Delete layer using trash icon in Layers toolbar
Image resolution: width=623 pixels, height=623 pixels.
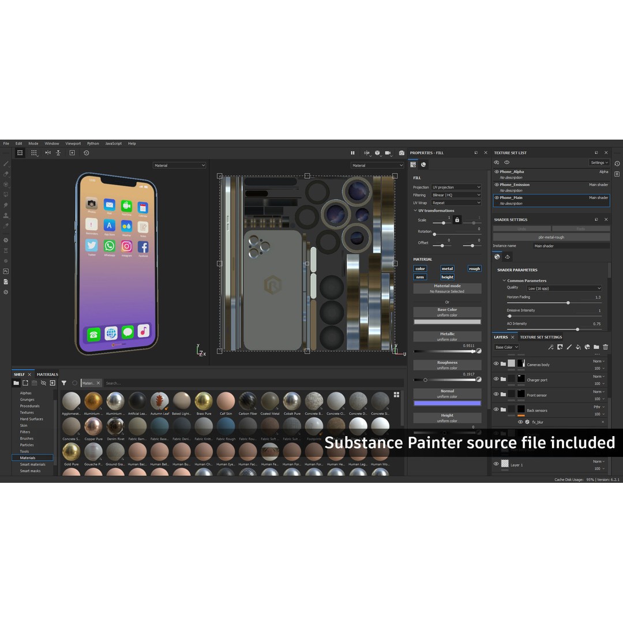pos(606,347)
